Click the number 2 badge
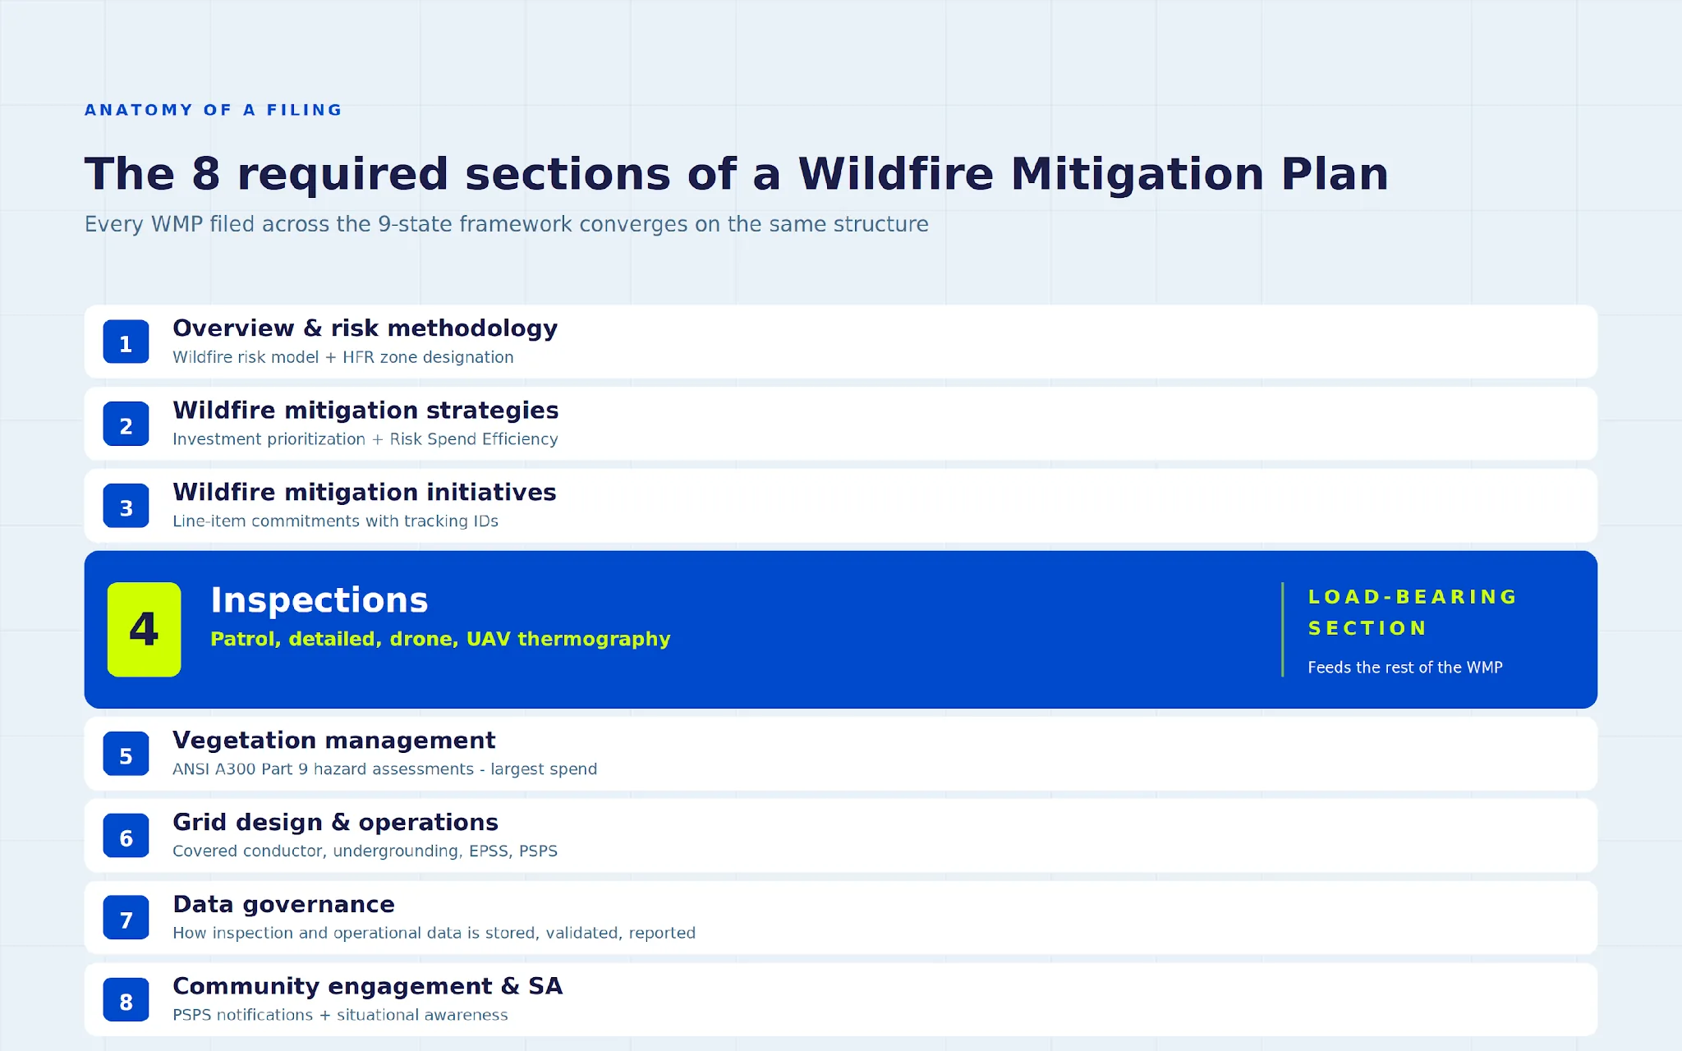Screen dimensions: 1682x1051 (126, 424)
